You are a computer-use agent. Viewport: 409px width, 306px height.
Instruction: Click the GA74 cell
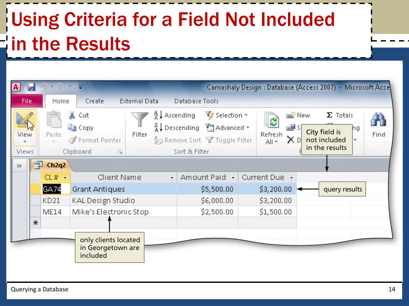point(56,189)
